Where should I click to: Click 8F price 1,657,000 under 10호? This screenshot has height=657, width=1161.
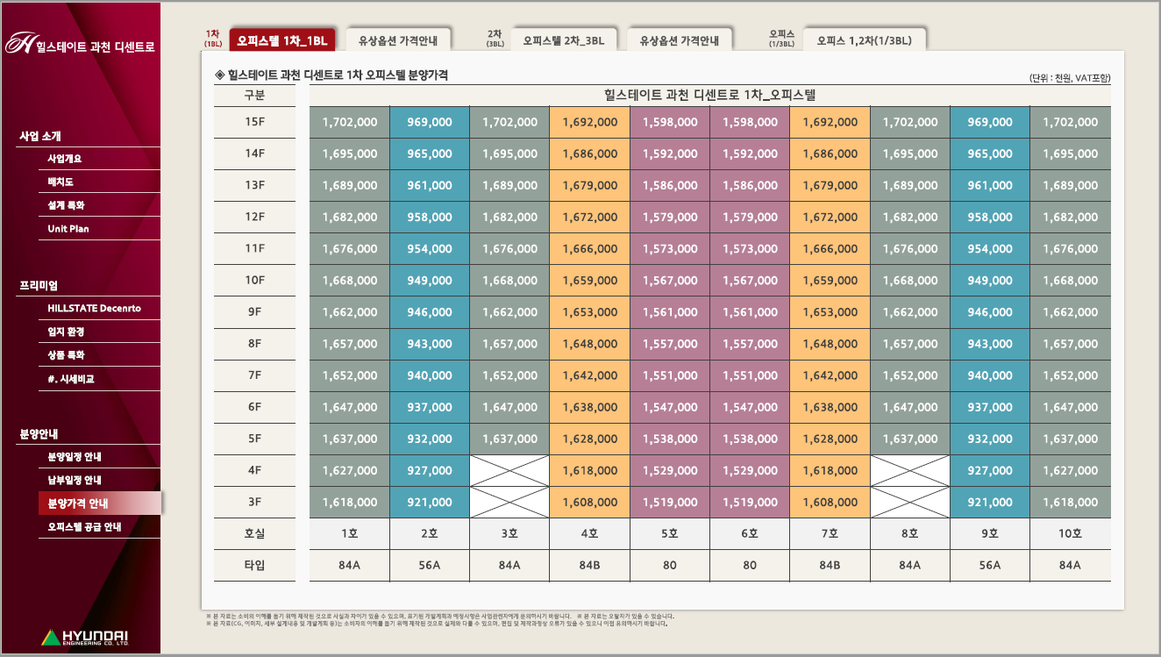1070,343
